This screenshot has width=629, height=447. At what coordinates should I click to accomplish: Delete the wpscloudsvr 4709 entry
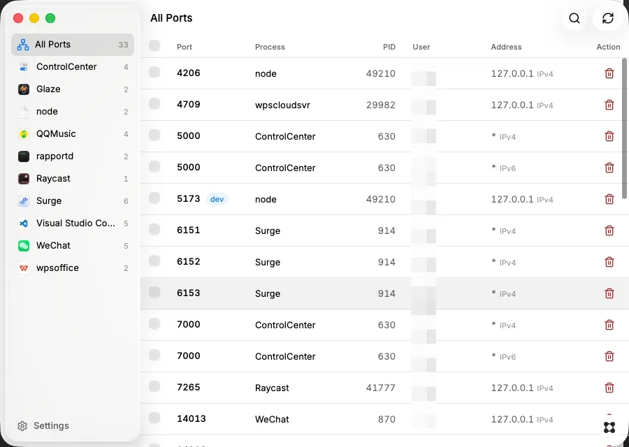pos(609,105)
